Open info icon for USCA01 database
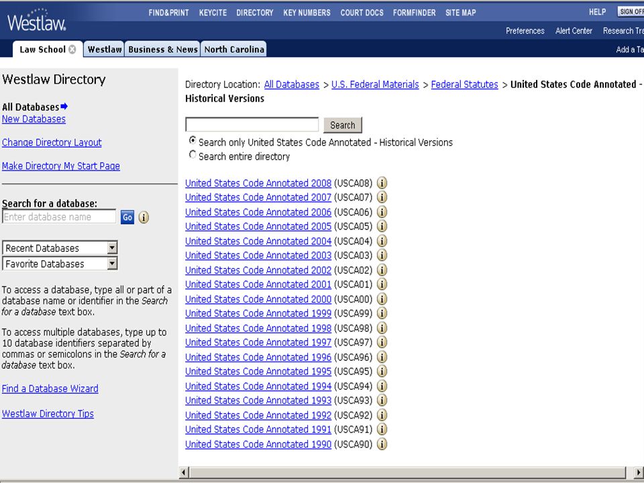The image size is (644, 483). [382, 284]
